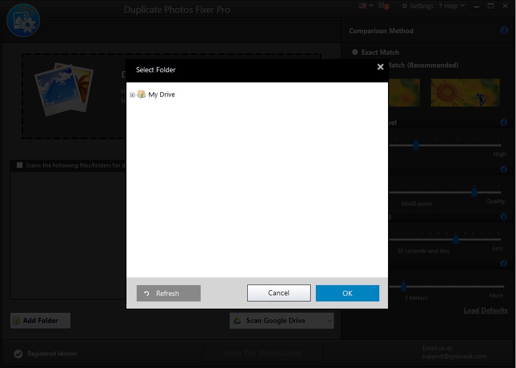Image resolution: width=516 pixels, height=368 pixels.
Task: Click the Google Drive icon on the scan button
Action: [x=237, y=320]
